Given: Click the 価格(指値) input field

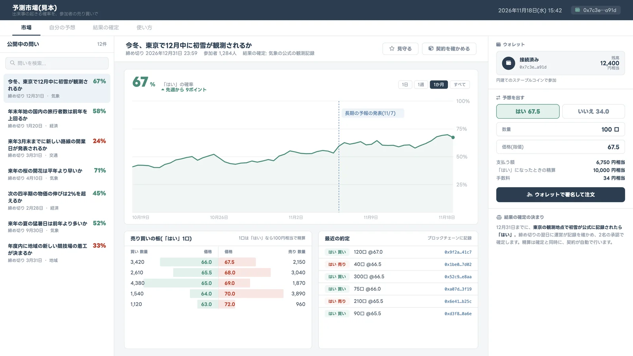Looking at the screenshot, I should (x=561, y=147).
